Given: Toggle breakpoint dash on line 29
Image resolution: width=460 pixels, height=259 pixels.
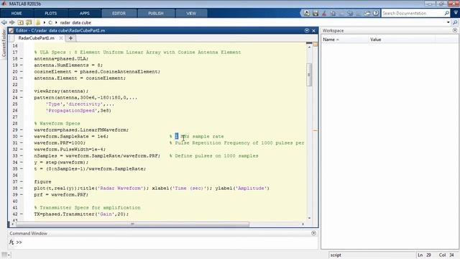Looking at the screenshot, I should point(21,129).
